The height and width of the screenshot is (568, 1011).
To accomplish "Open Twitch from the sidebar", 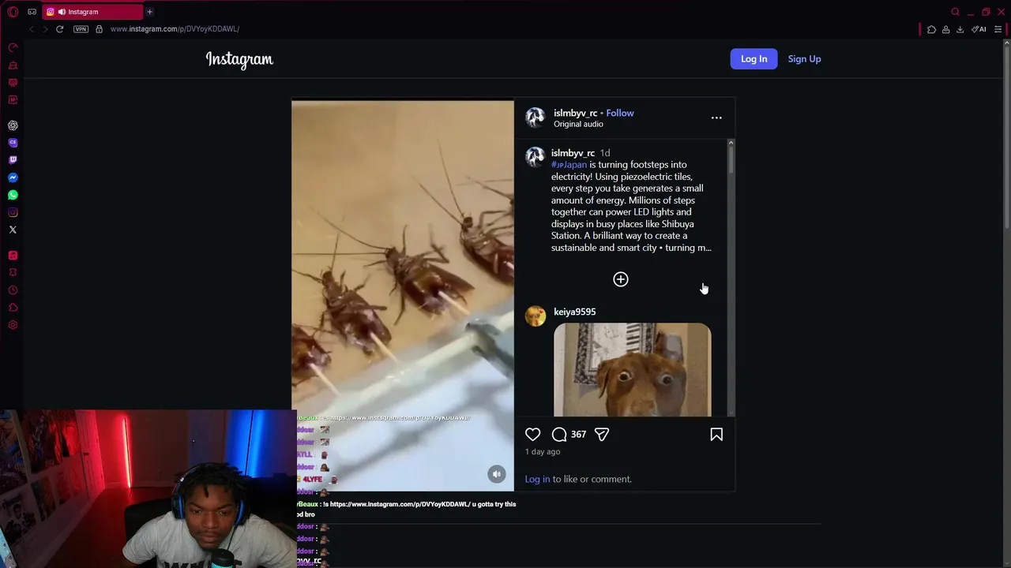I will 13,160.
